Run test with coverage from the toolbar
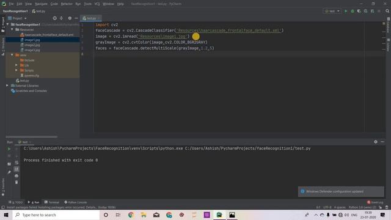This screenshot has width=391, height=220. point(359,11)
